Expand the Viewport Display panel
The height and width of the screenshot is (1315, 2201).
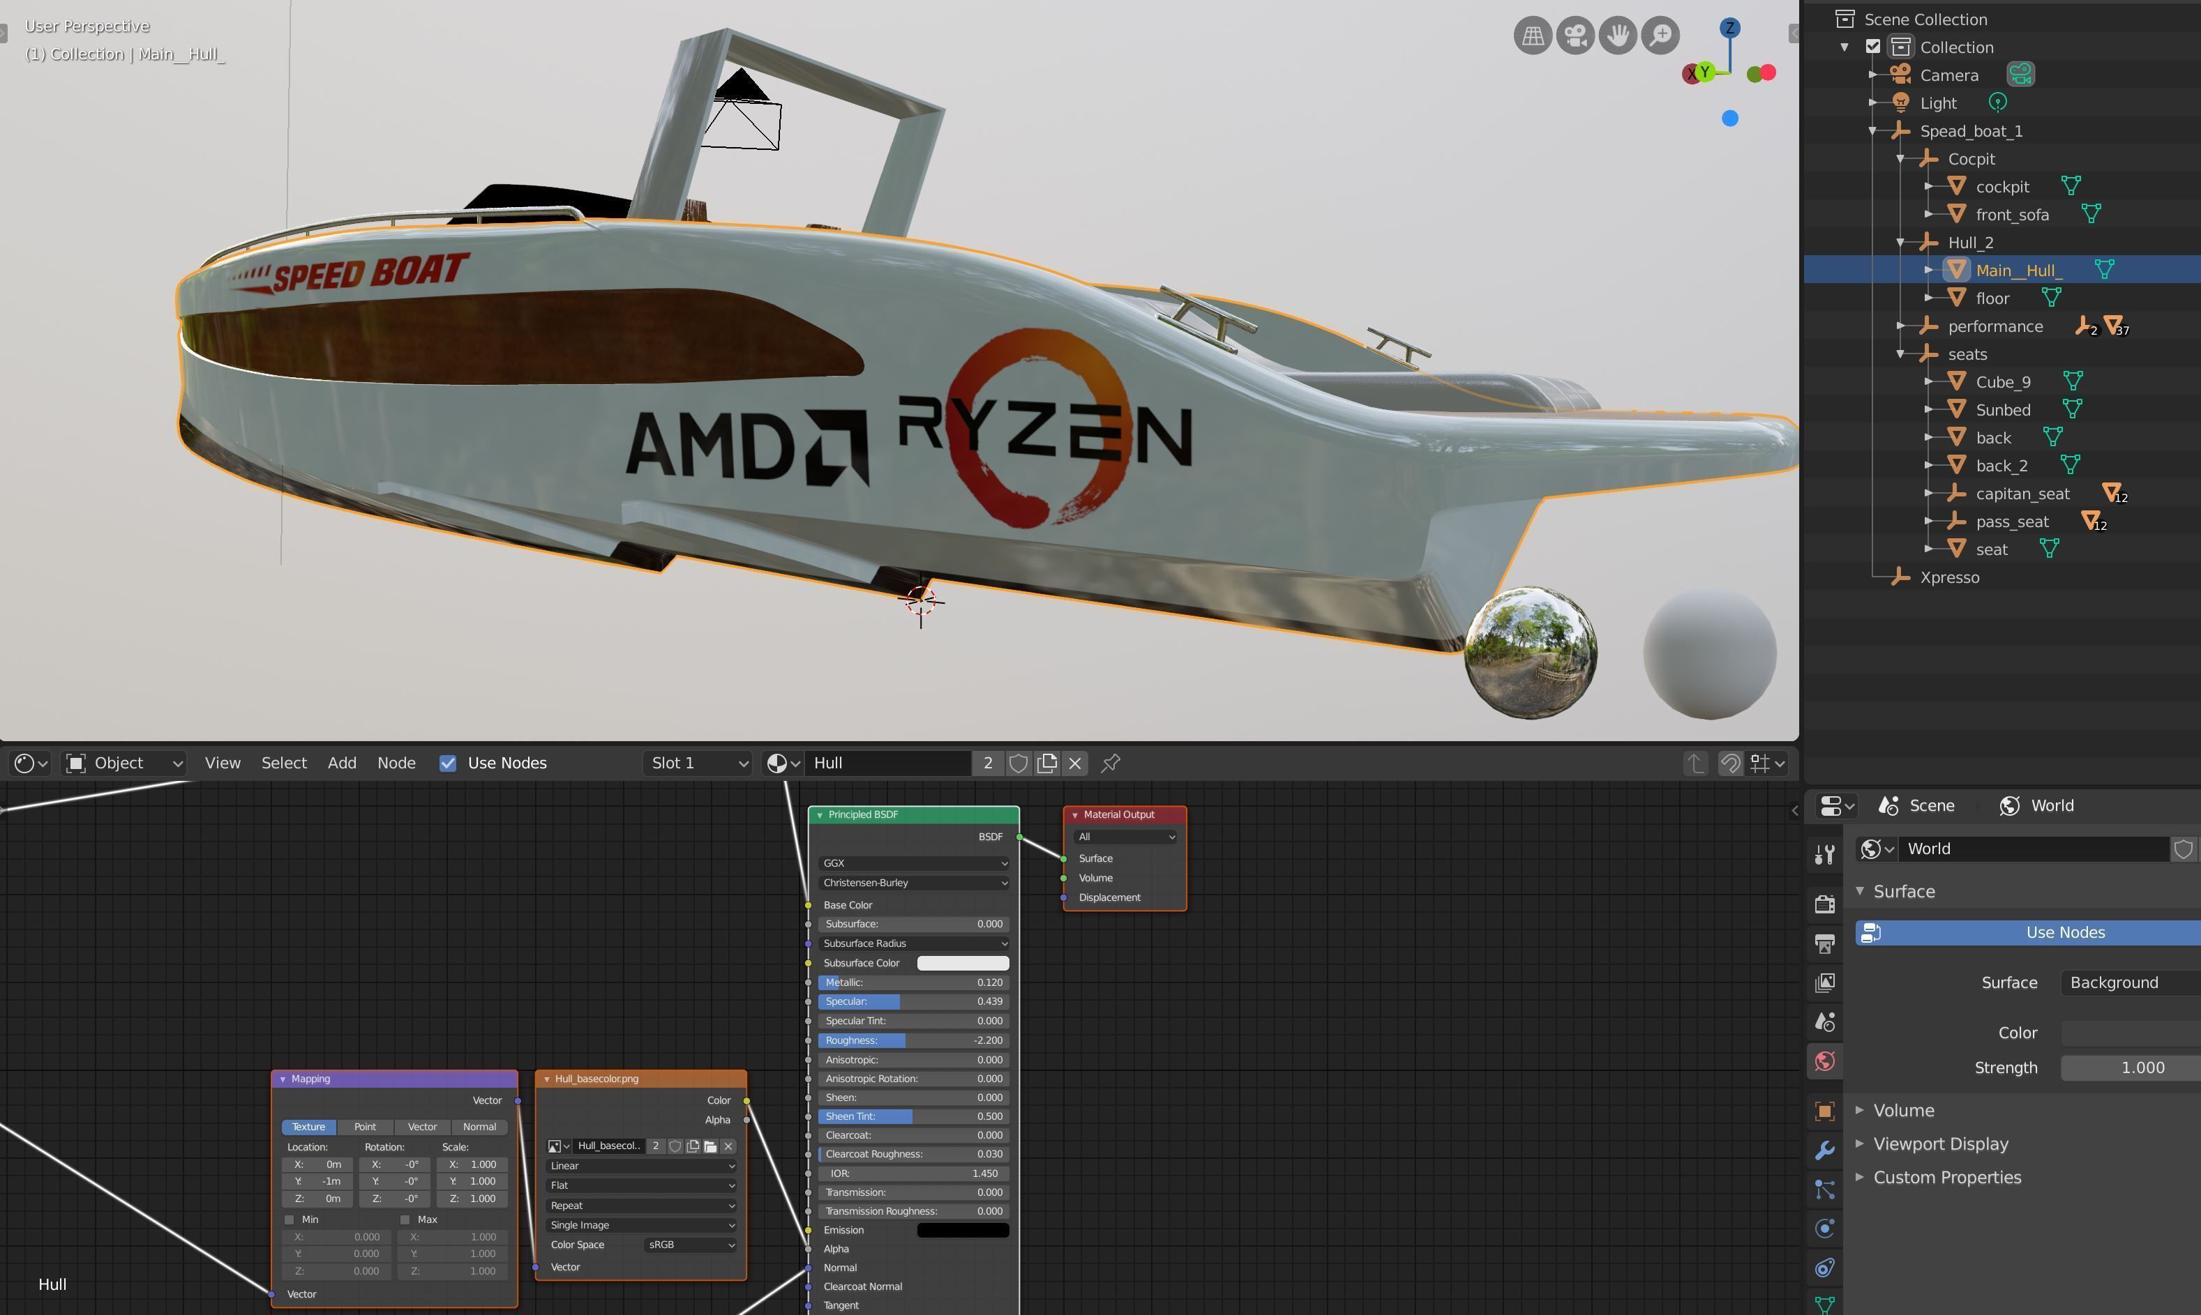(x=1860, y=1144)
